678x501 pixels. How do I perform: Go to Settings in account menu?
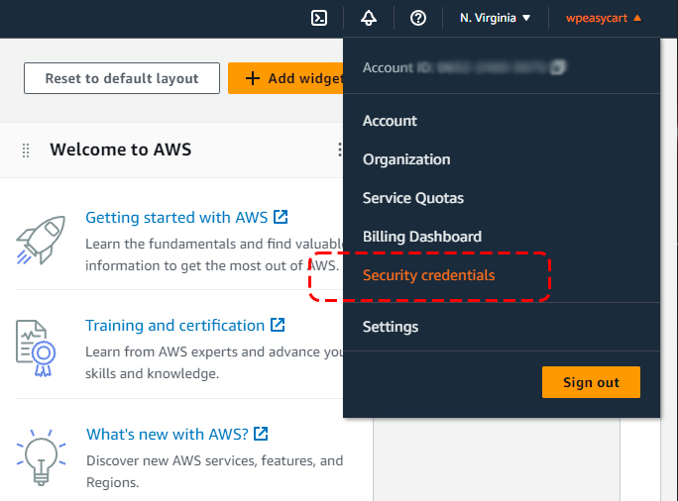pos(391,327)
